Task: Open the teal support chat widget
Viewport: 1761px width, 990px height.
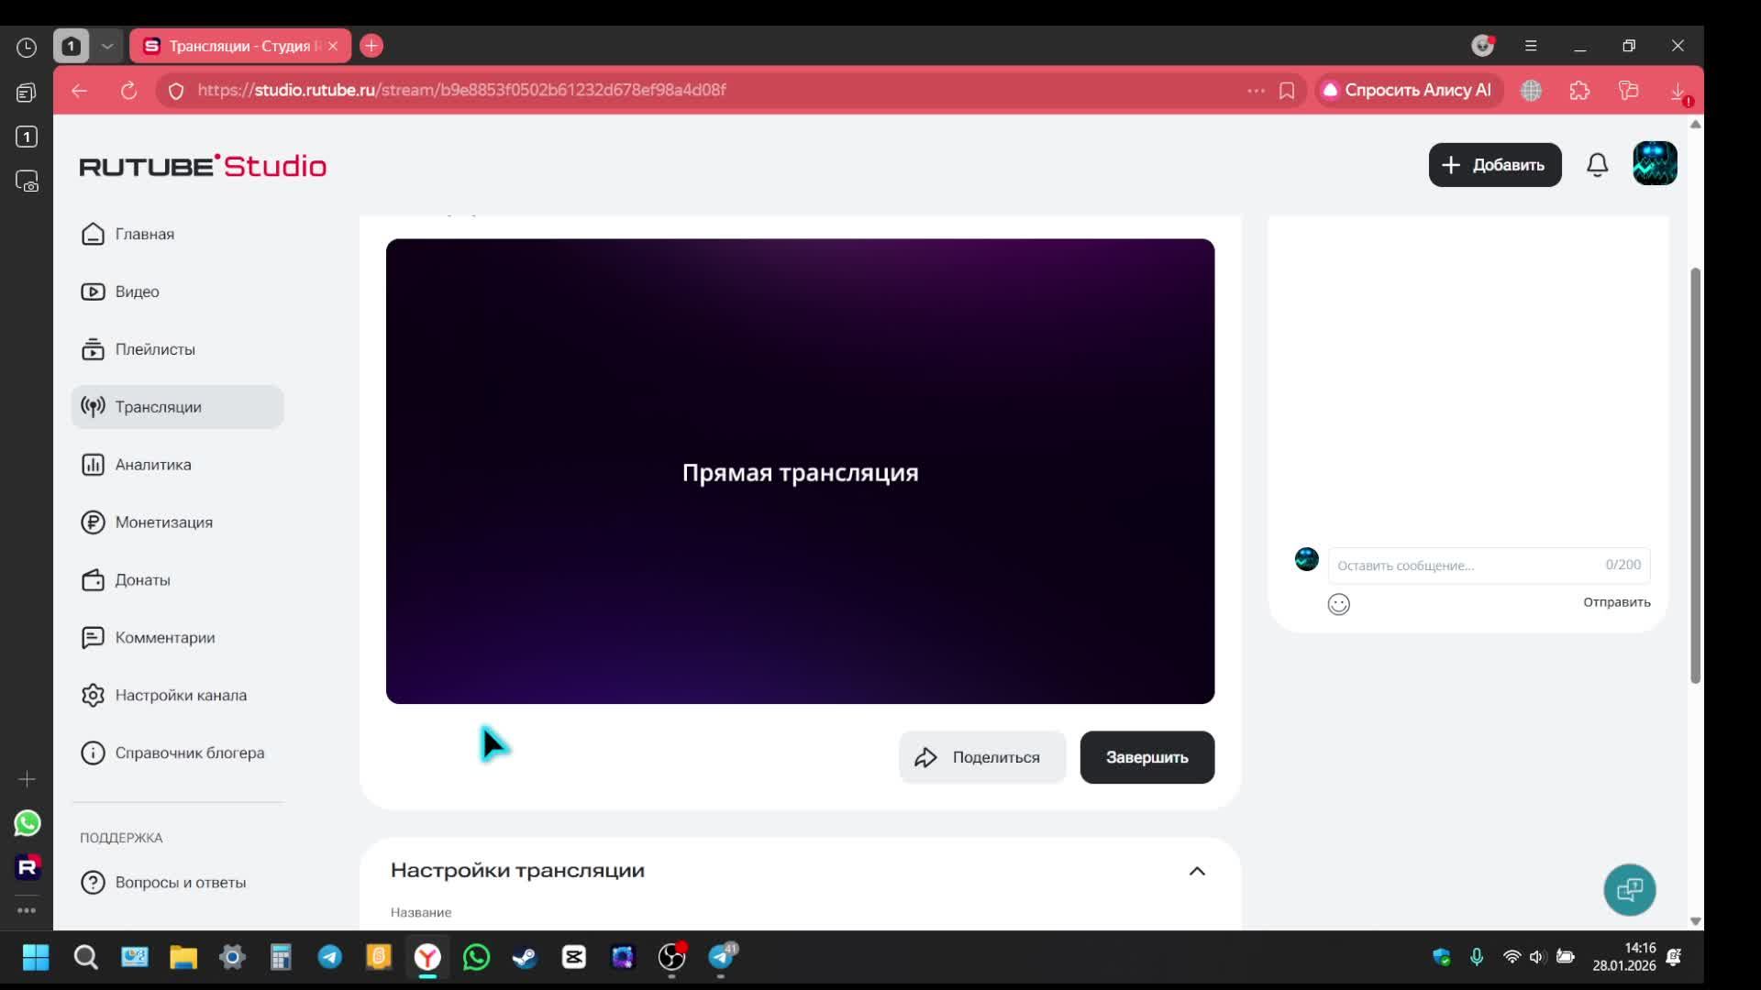Action: coord(1629,889)
